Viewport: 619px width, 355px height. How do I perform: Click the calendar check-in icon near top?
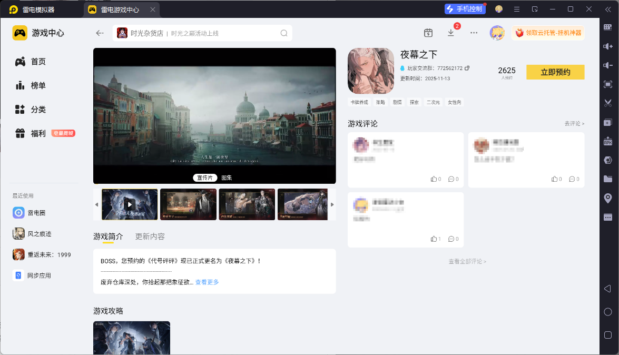pyautogui.click(x=428, y=32)
